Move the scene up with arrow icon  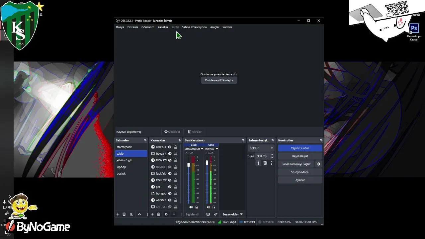139,214
